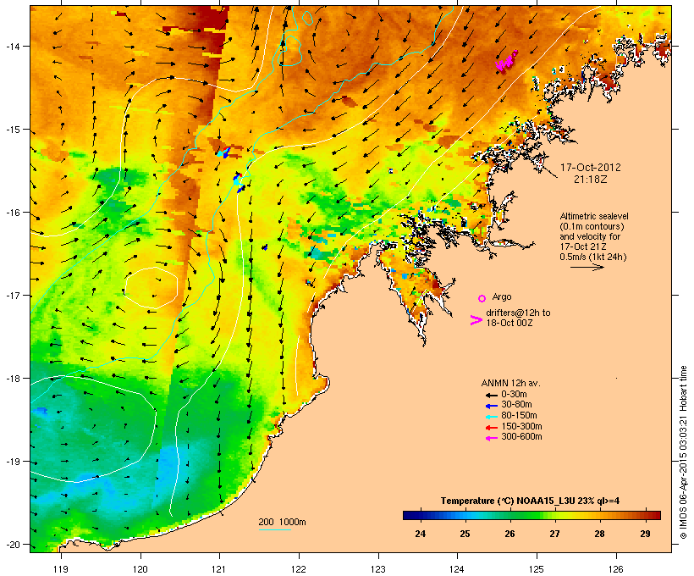
Task: Click the 'ANMN 12h av.' legend heading
Action: [510, 383]
